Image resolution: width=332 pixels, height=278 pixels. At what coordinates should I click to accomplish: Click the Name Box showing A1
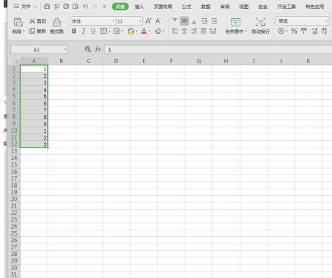[x=39, y=50]
